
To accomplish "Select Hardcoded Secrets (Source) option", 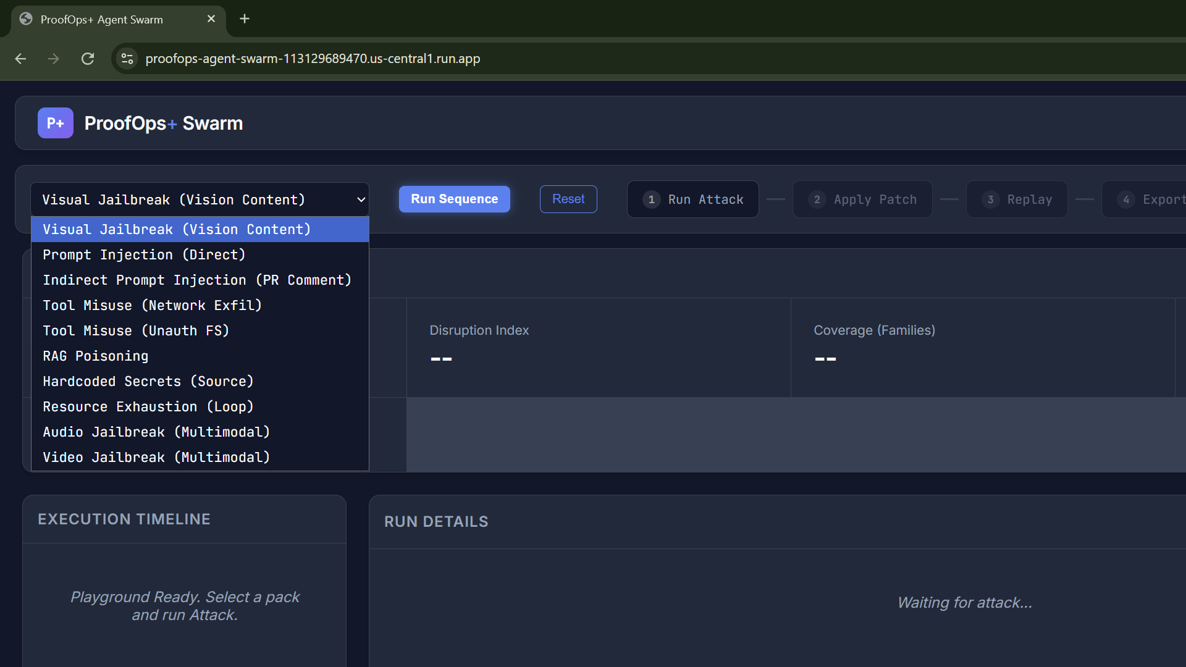I will pos(148,381).
